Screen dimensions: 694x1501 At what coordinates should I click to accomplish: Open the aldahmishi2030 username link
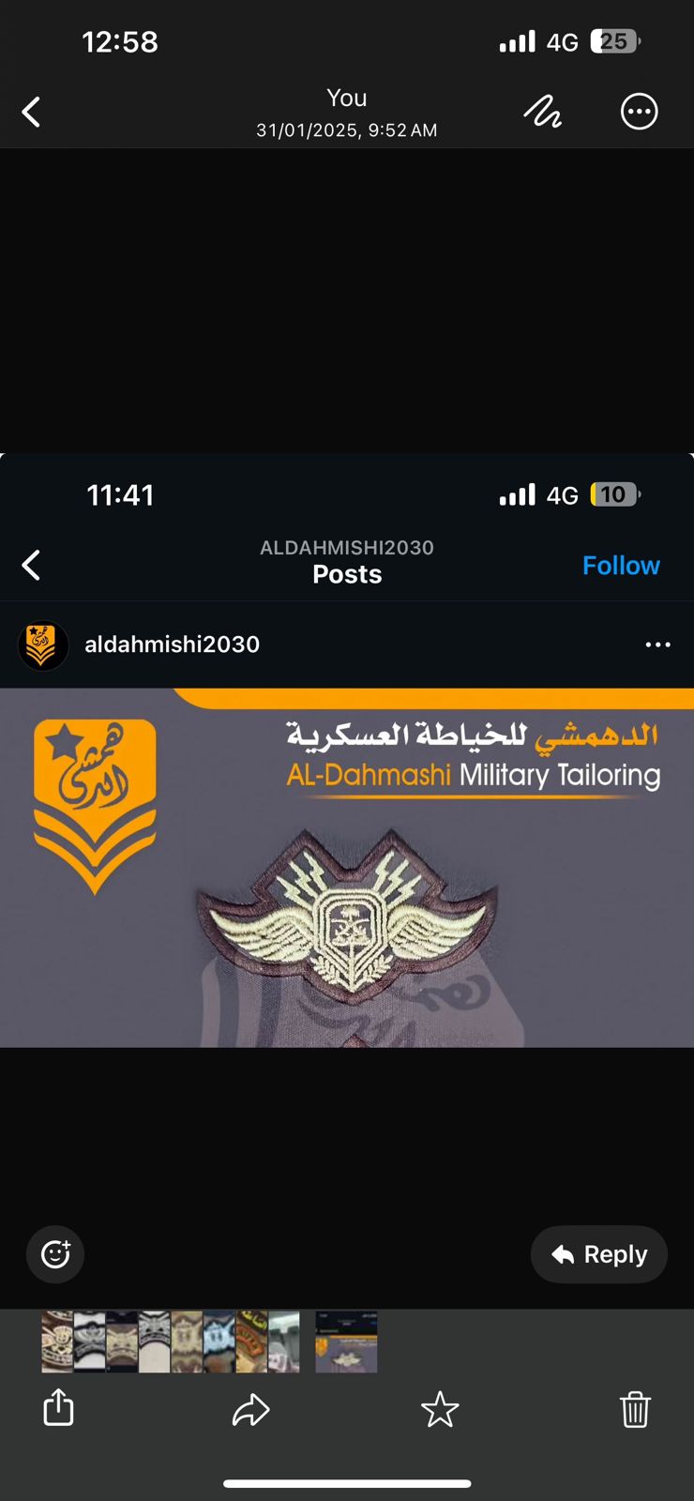tap(172, 644)
